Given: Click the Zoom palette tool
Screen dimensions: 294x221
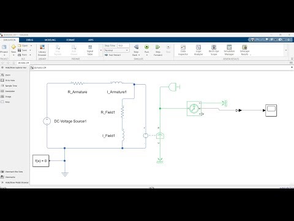Looking at the screenshot, I should pos(6,75).
